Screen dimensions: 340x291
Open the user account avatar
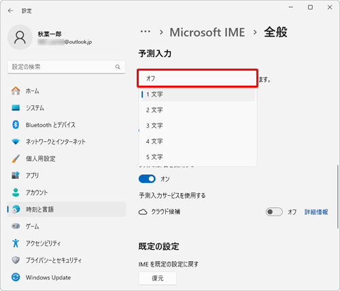pos(20,37)
